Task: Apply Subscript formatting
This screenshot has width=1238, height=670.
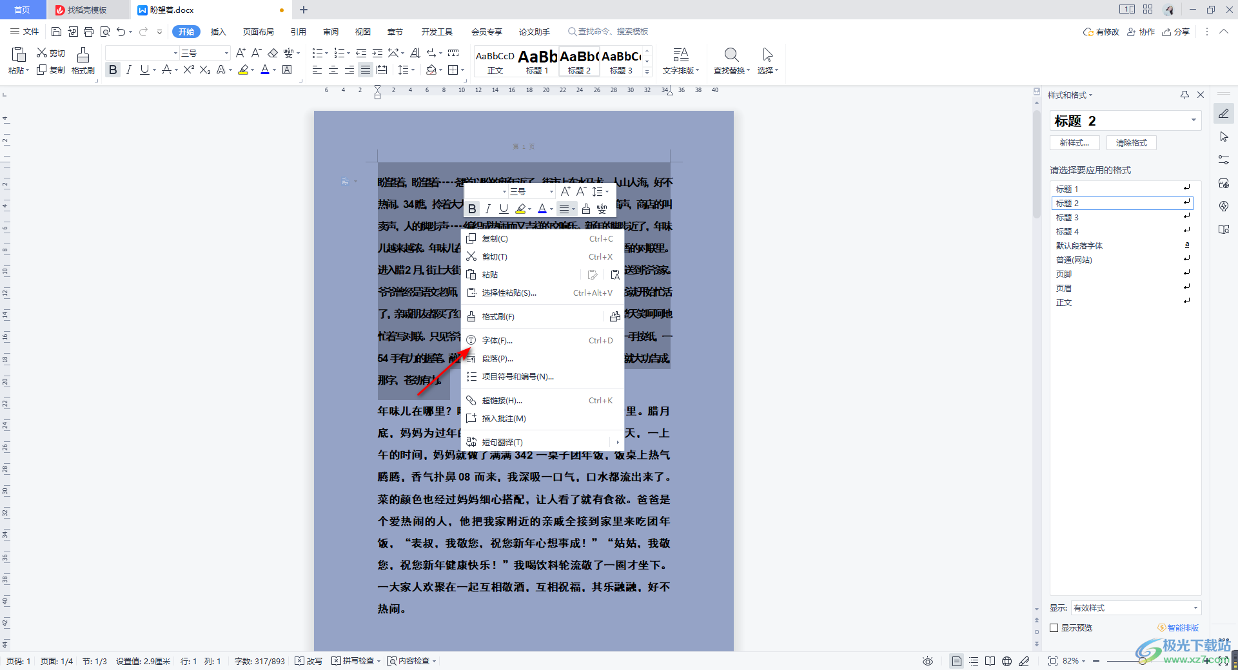Action: pos(205,70)
